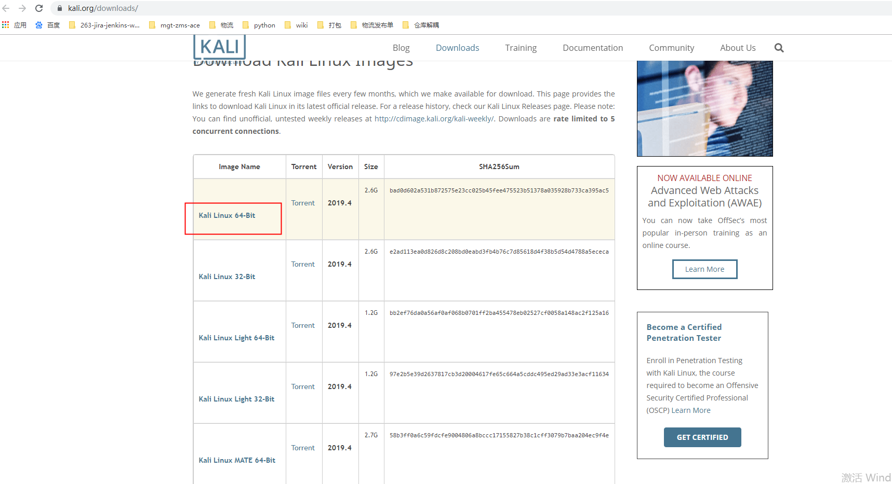
Task: Click Torrent link for Kali Linux MATE 64-Bit
Action: [x=303, y=448]
